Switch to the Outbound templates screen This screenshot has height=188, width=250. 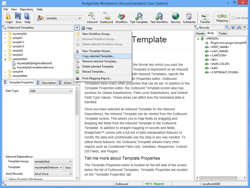(106, 18)
